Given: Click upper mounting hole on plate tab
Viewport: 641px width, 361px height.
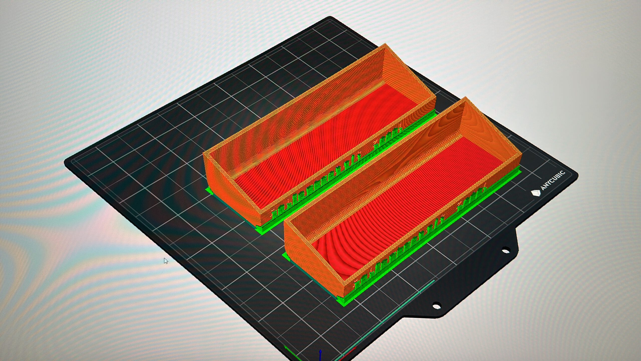Looking at the screenshot, I should point(506,250).
